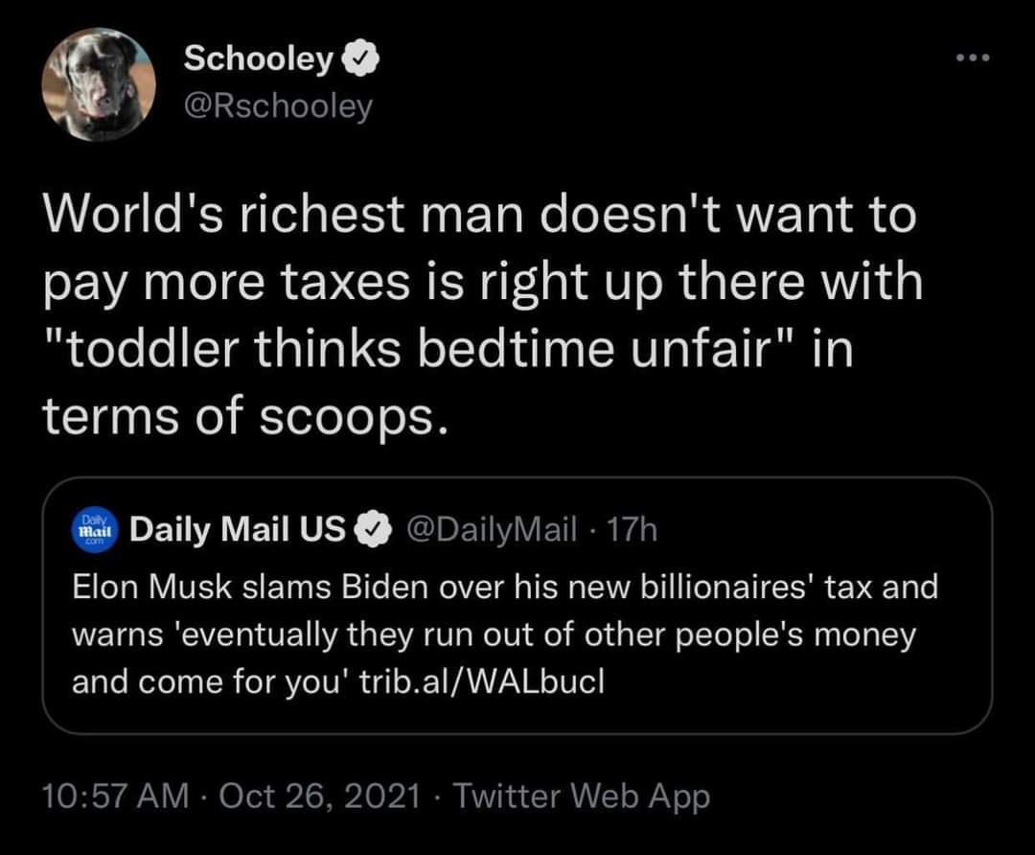1035x855 pixels.
Task: Click the "World's richest man" tweet line
Action: (x=479, y=216)
